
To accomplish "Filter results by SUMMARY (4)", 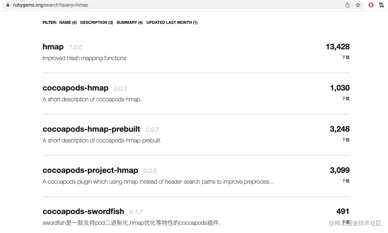I will (129, 23).
